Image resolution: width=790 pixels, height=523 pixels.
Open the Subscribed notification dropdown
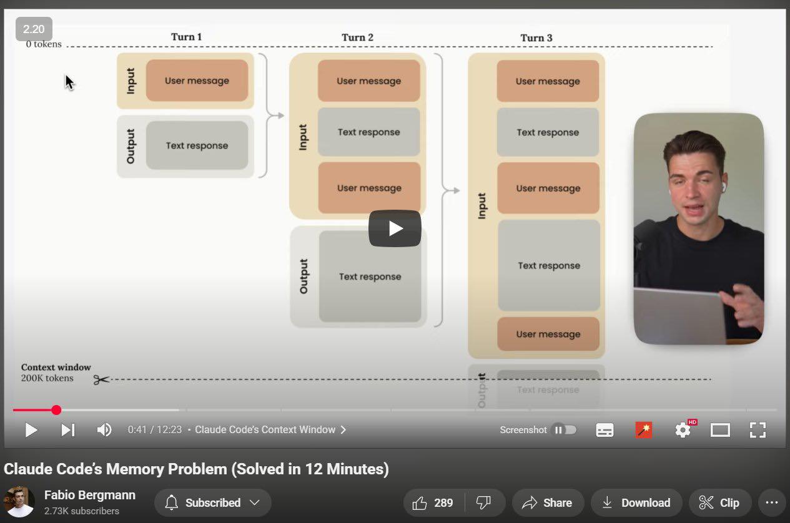click(x=213, y=502)
